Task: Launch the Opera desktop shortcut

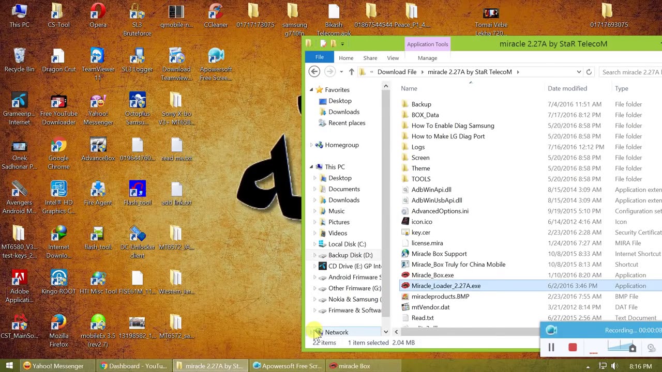Action: (98, 16)
